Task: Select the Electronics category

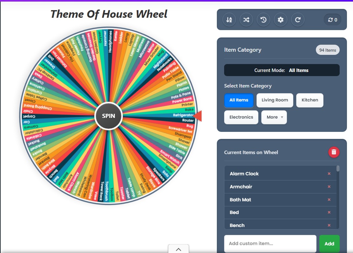Action: pyautogui.click(x=241, y=117)
